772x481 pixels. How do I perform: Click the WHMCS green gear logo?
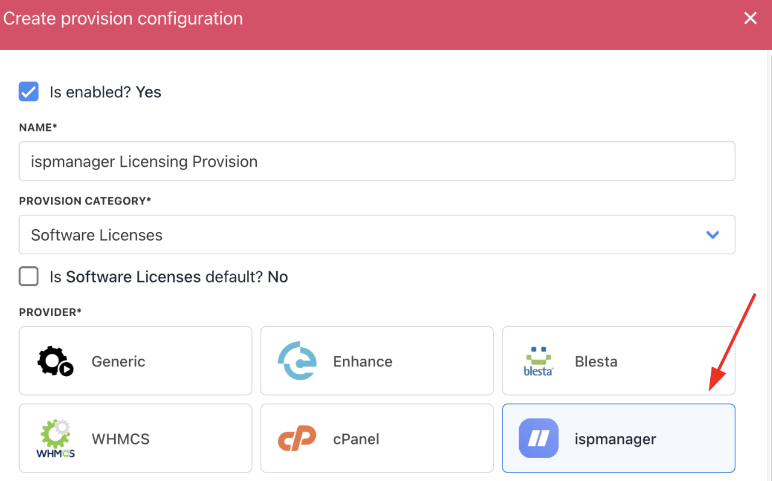click(x=55, y=438)
